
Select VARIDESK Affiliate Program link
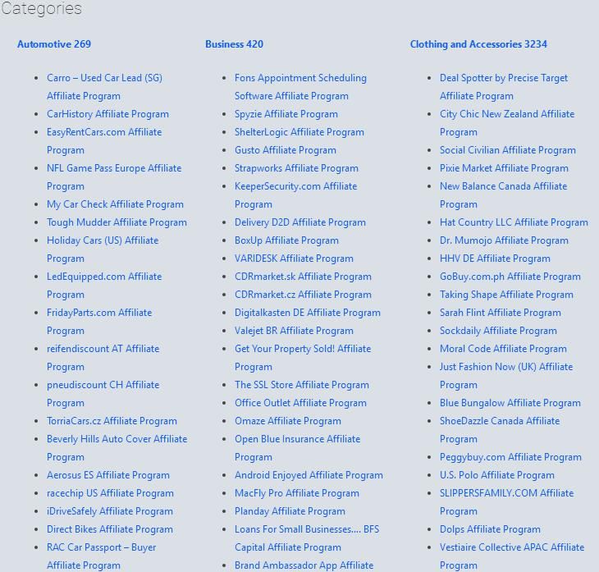pos(294,259)
